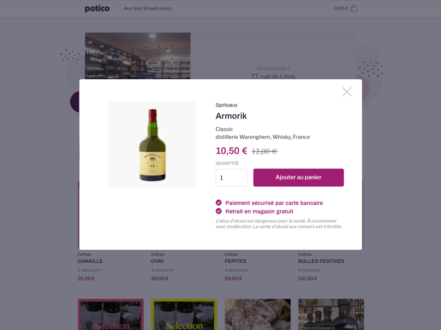Screen dimensions: 441x330
Task: Click 'Aux Vins Vivants Lévis' in the header
Action: [146, 8]
